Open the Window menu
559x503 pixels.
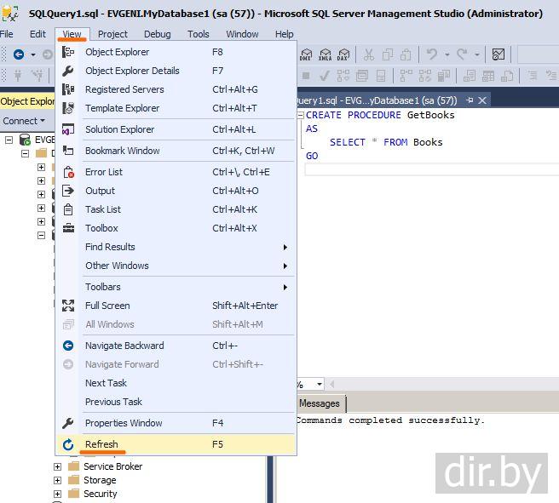pos(242,34)
